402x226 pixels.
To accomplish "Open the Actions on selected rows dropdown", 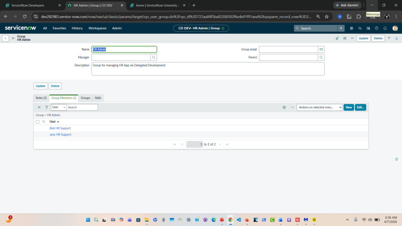I will pyautogui.click(x=319, y=107).
